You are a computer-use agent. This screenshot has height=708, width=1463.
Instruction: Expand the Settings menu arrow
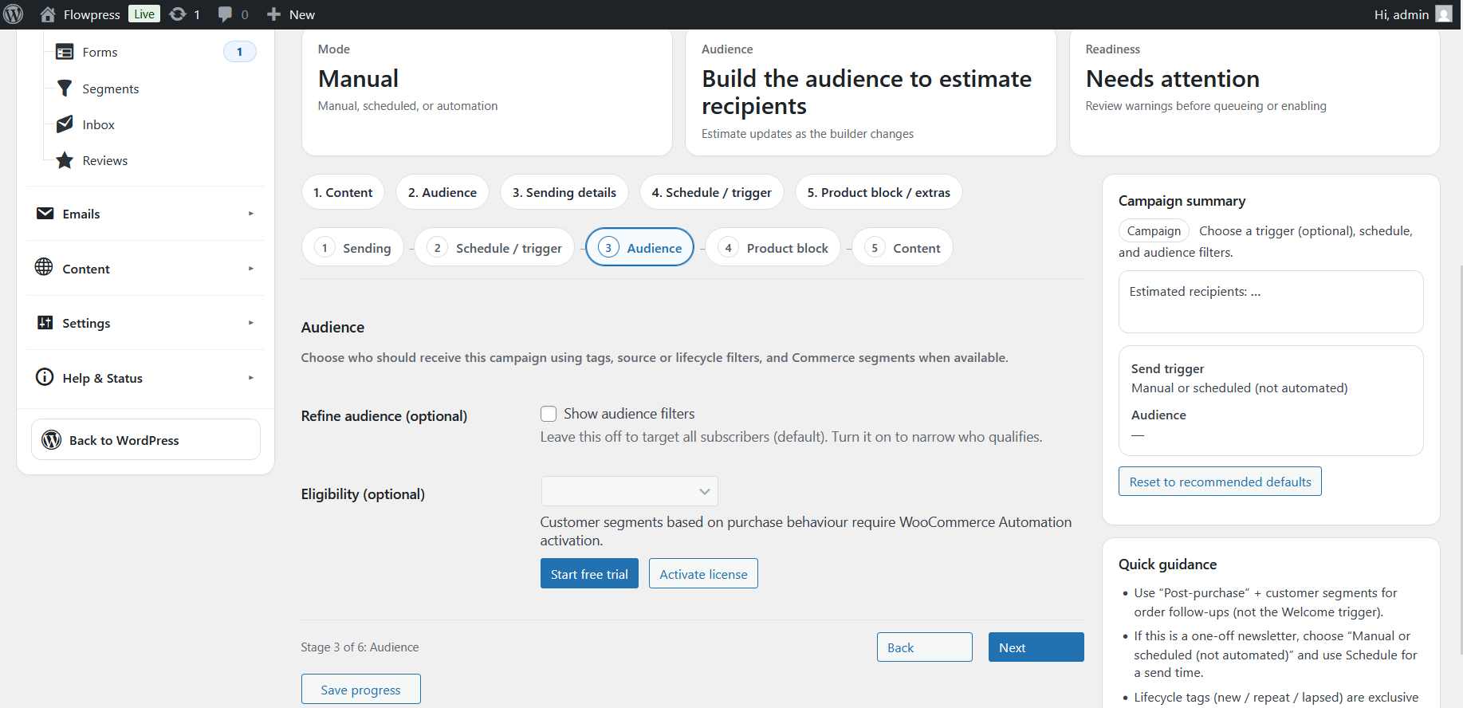click(x=250, y=323)
